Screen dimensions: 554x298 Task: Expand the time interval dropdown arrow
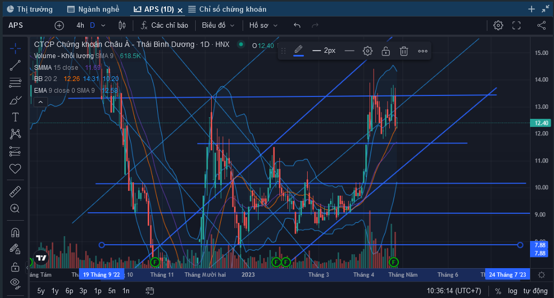[x=103, y=26]
